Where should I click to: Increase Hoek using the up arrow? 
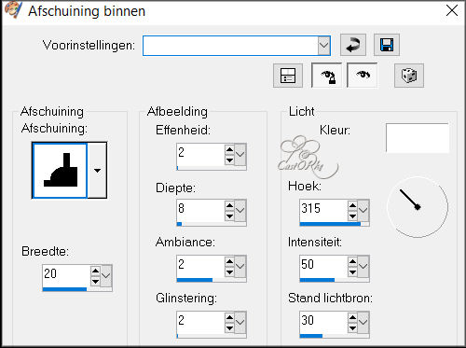click(x=352, y=205)
